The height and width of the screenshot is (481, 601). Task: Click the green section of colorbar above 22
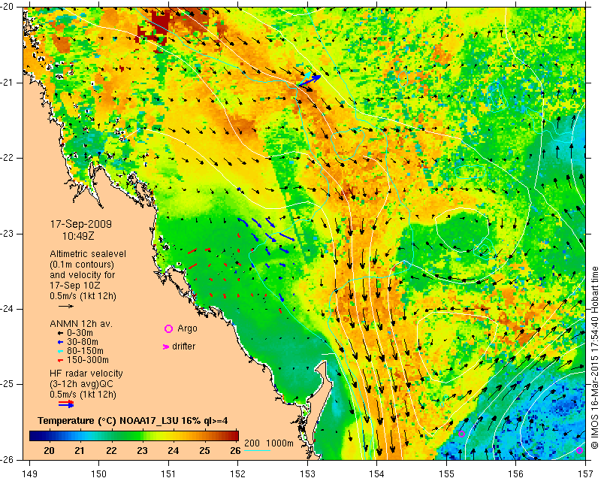click(x=111, y=436)
